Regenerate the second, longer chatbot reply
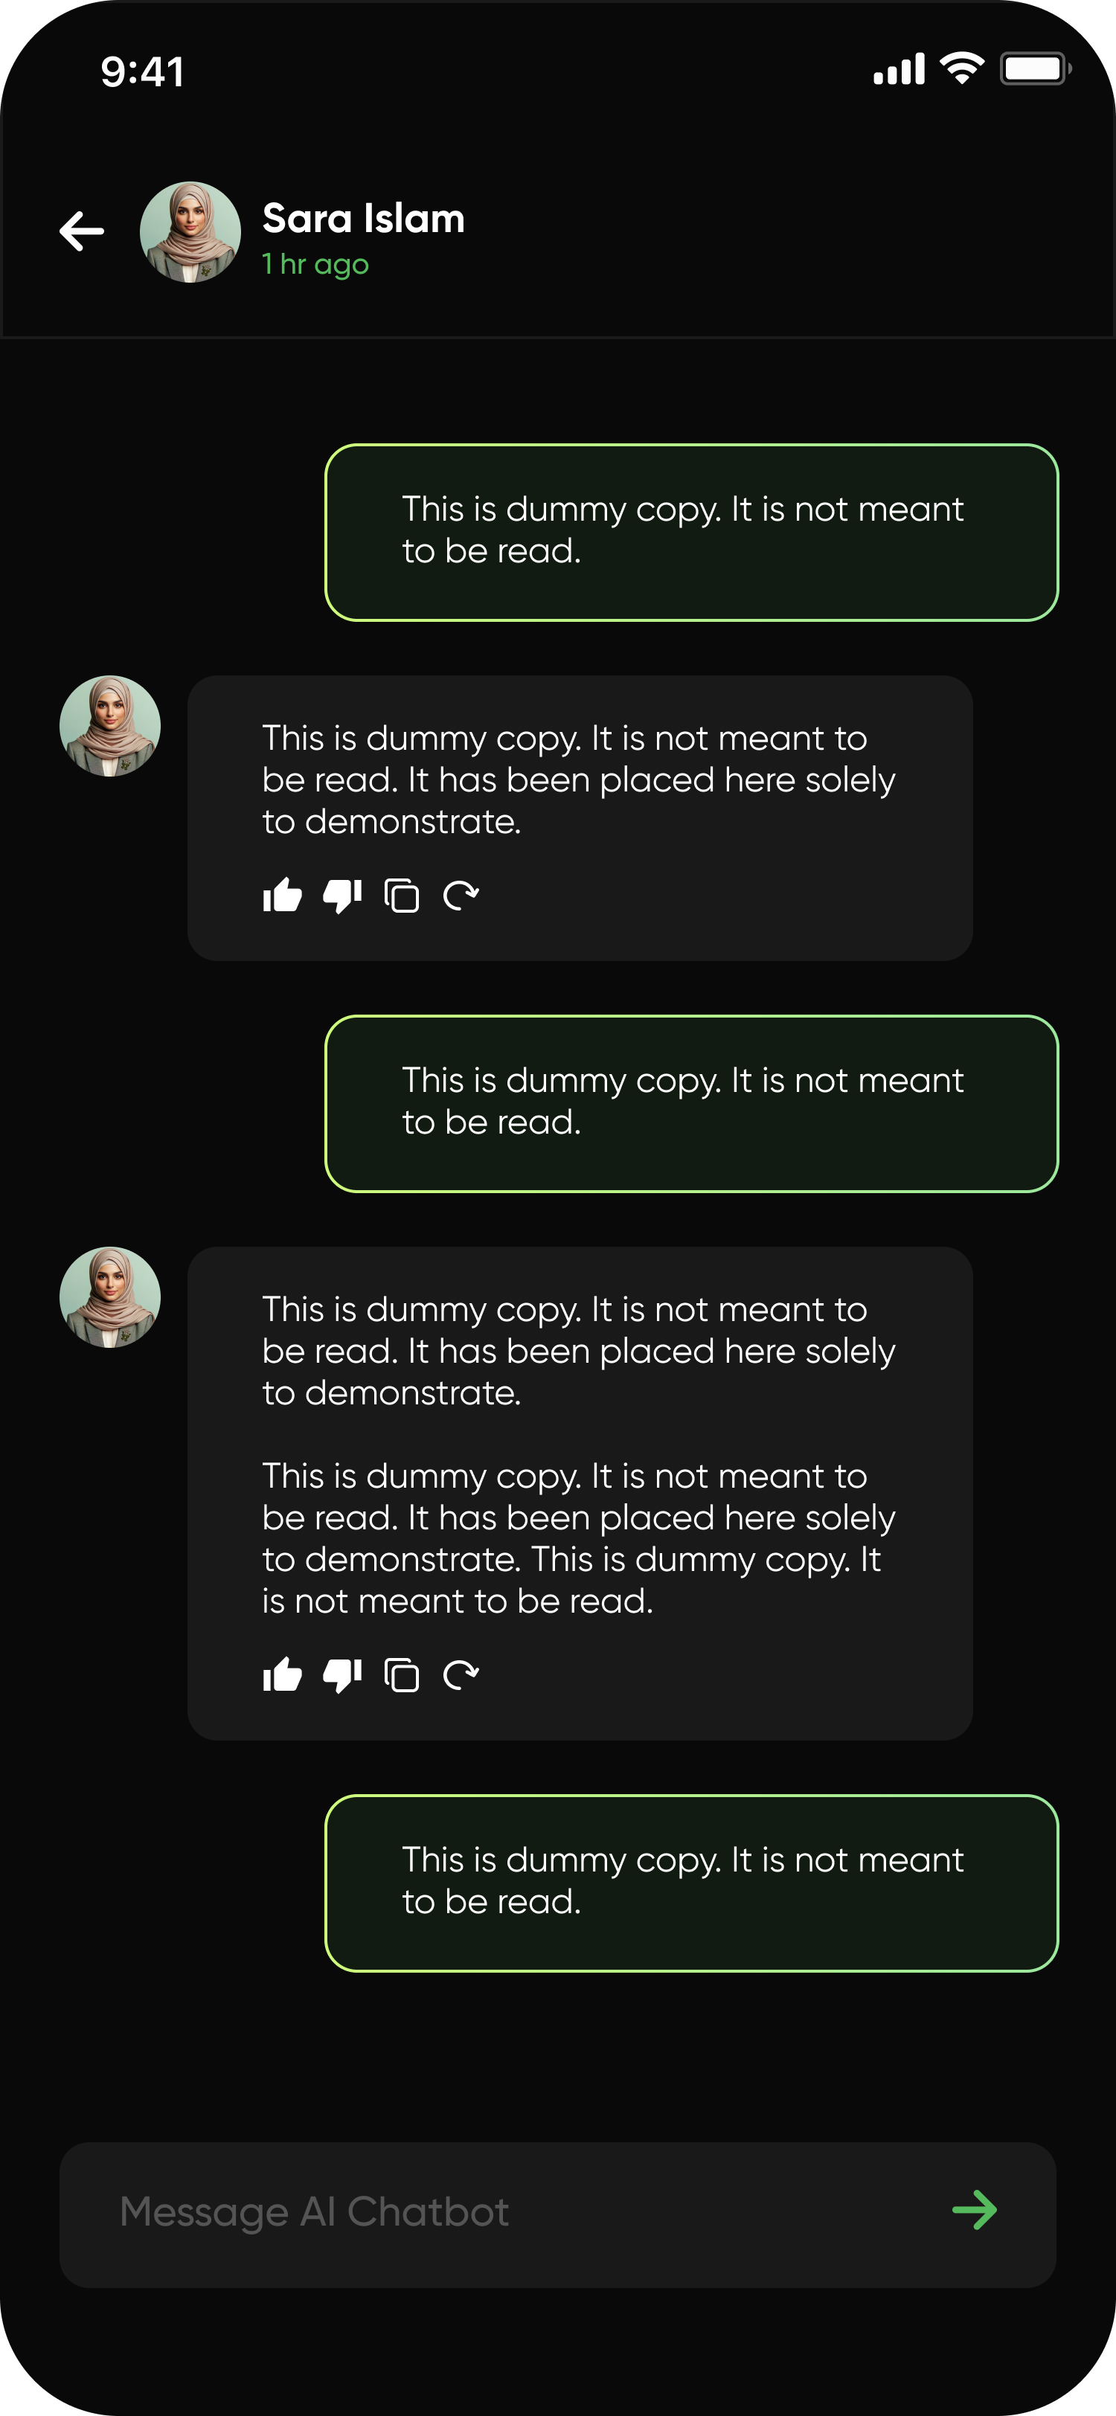Screen dimensions: 1116x2416 tap(461, 1675)
